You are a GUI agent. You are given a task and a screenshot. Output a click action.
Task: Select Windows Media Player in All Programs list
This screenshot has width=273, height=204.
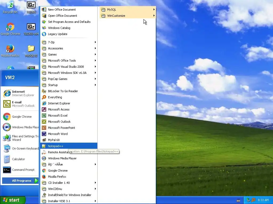(69, 158)
